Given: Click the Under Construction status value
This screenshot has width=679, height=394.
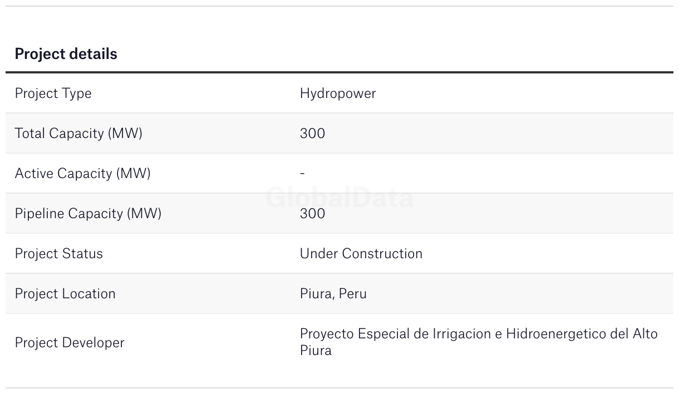Looking at the screenshot, I should coord(361,254).
